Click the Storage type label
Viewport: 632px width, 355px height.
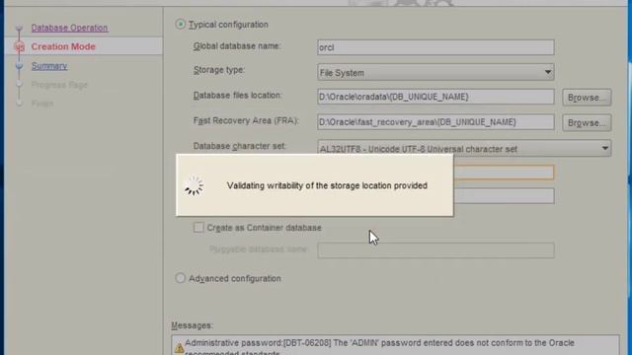tap(219, 70)
